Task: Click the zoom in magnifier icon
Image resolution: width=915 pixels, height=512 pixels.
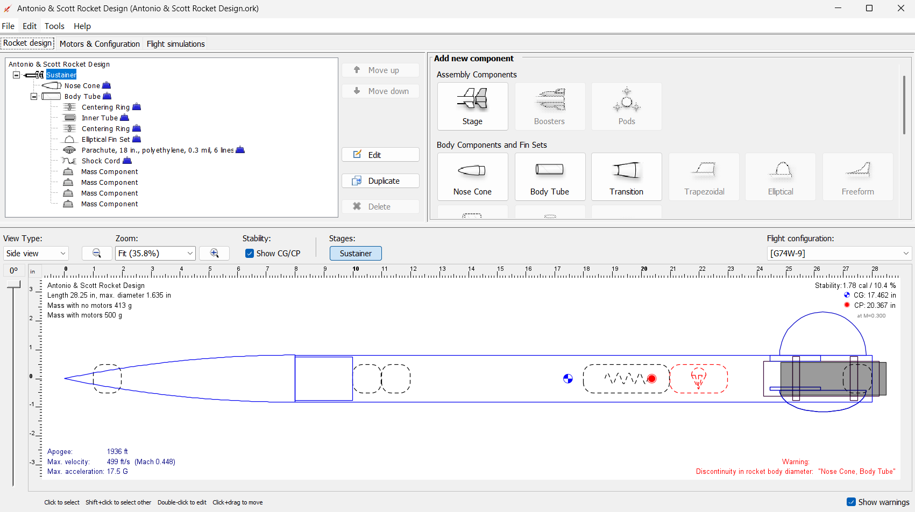Action: (214, 253)
